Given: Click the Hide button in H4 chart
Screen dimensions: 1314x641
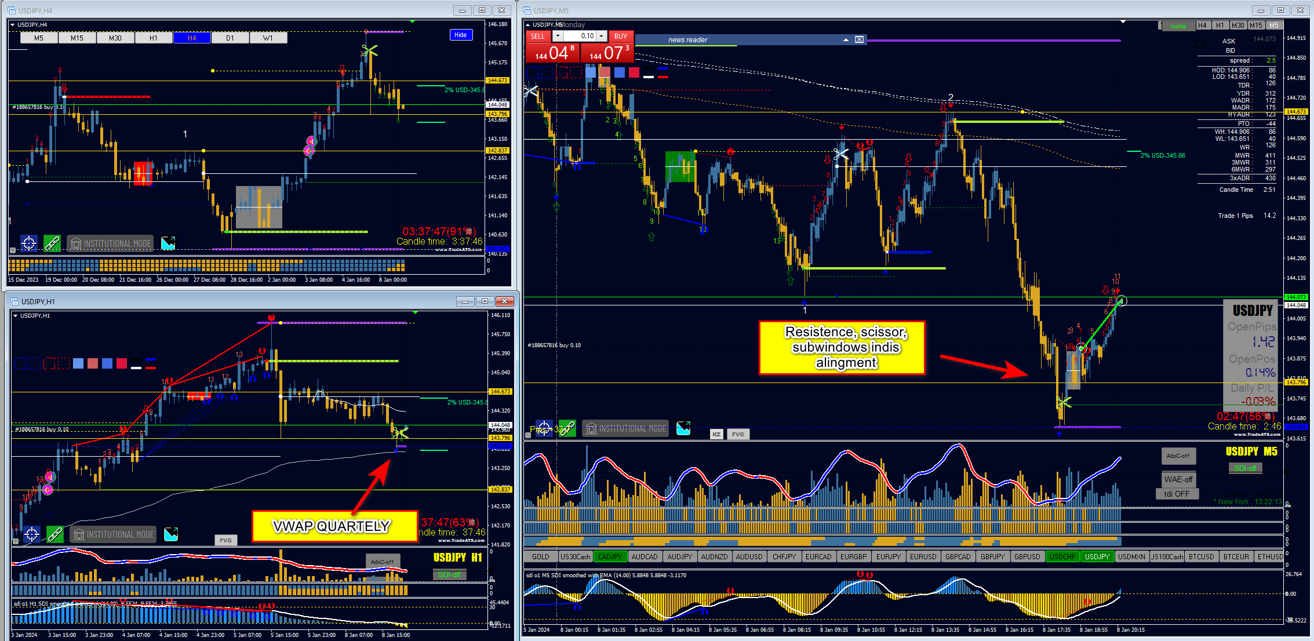Looking at the screenshot, I should (460, 35).
